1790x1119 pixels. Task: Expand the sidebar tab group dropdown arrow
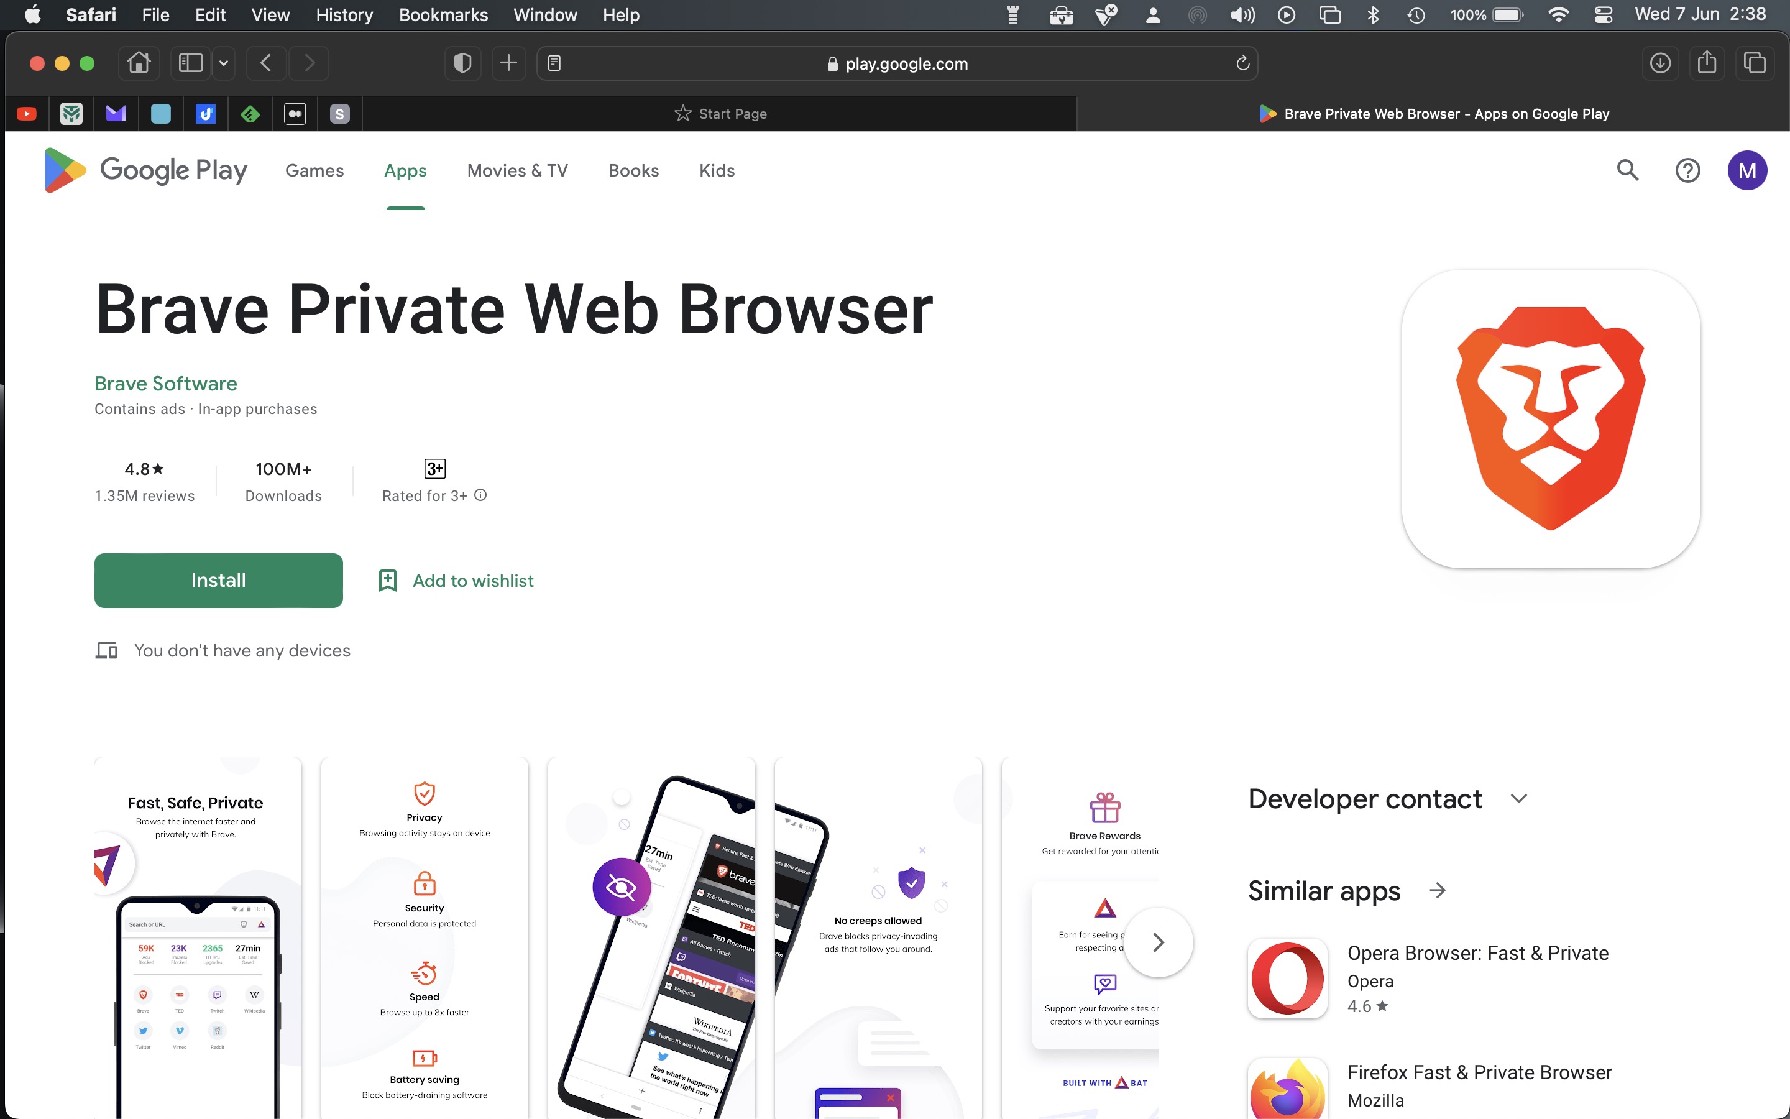pyautogui.click(x=223, y=63)
